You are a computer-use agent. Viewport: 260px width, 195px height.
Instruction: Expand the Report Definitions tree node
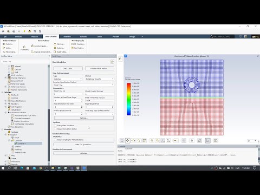click(6, 101)
